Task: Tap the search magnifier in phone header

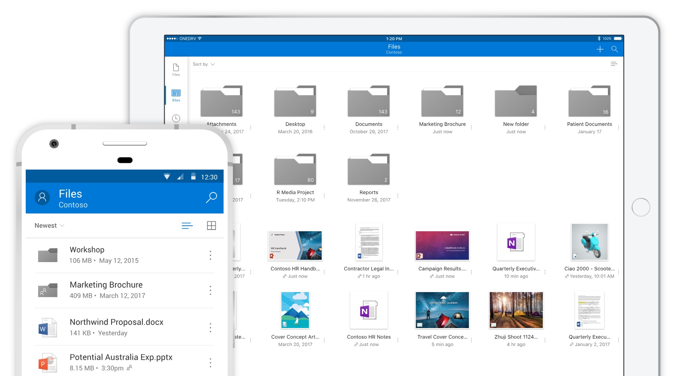Action: click(x=211, y=197)
